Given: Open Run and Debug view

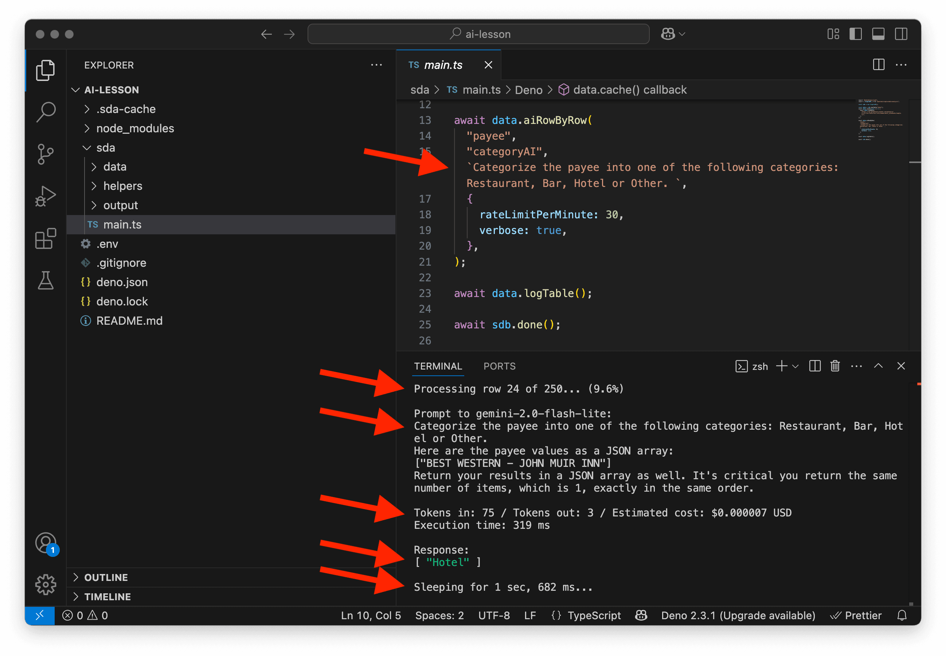Looking at the screenshot, I should click(x=45, y=196).
